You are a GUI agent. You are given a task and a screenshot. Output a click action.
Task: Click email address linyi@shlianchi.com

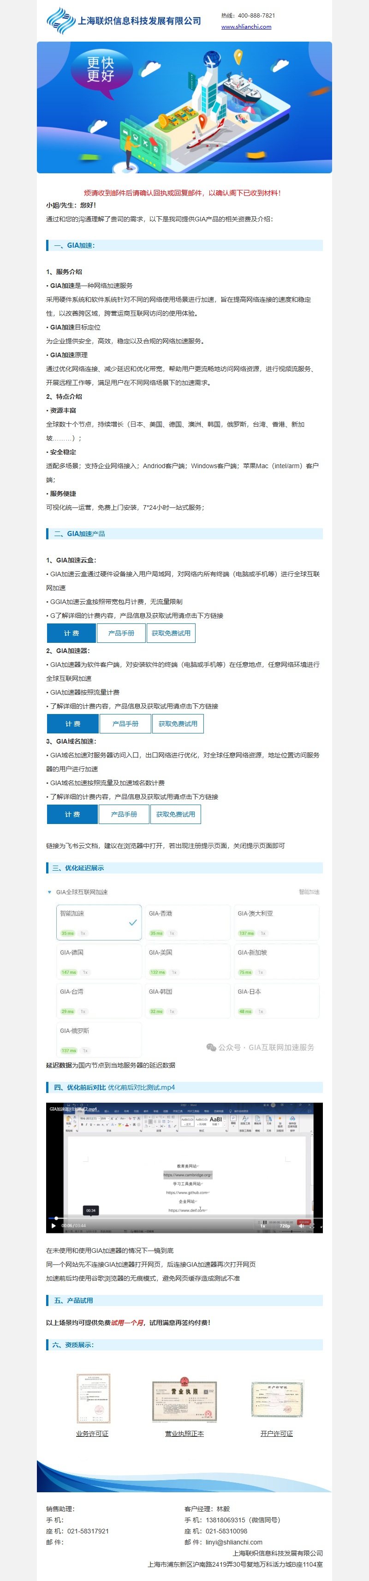tap(233, 1542)
